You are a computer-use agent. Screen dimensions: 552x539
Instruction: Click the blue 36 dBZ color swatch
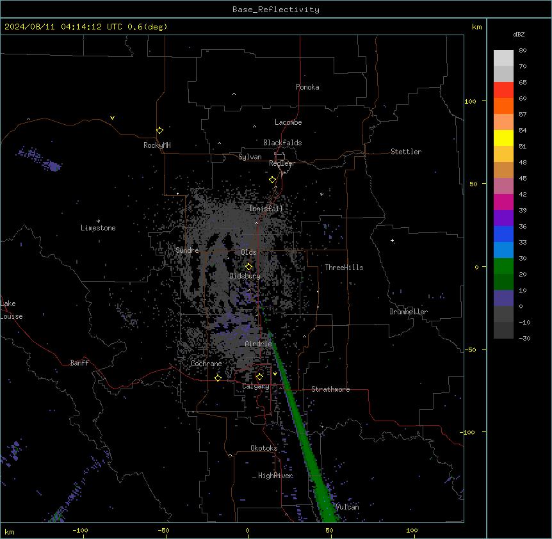click(503, 234)
